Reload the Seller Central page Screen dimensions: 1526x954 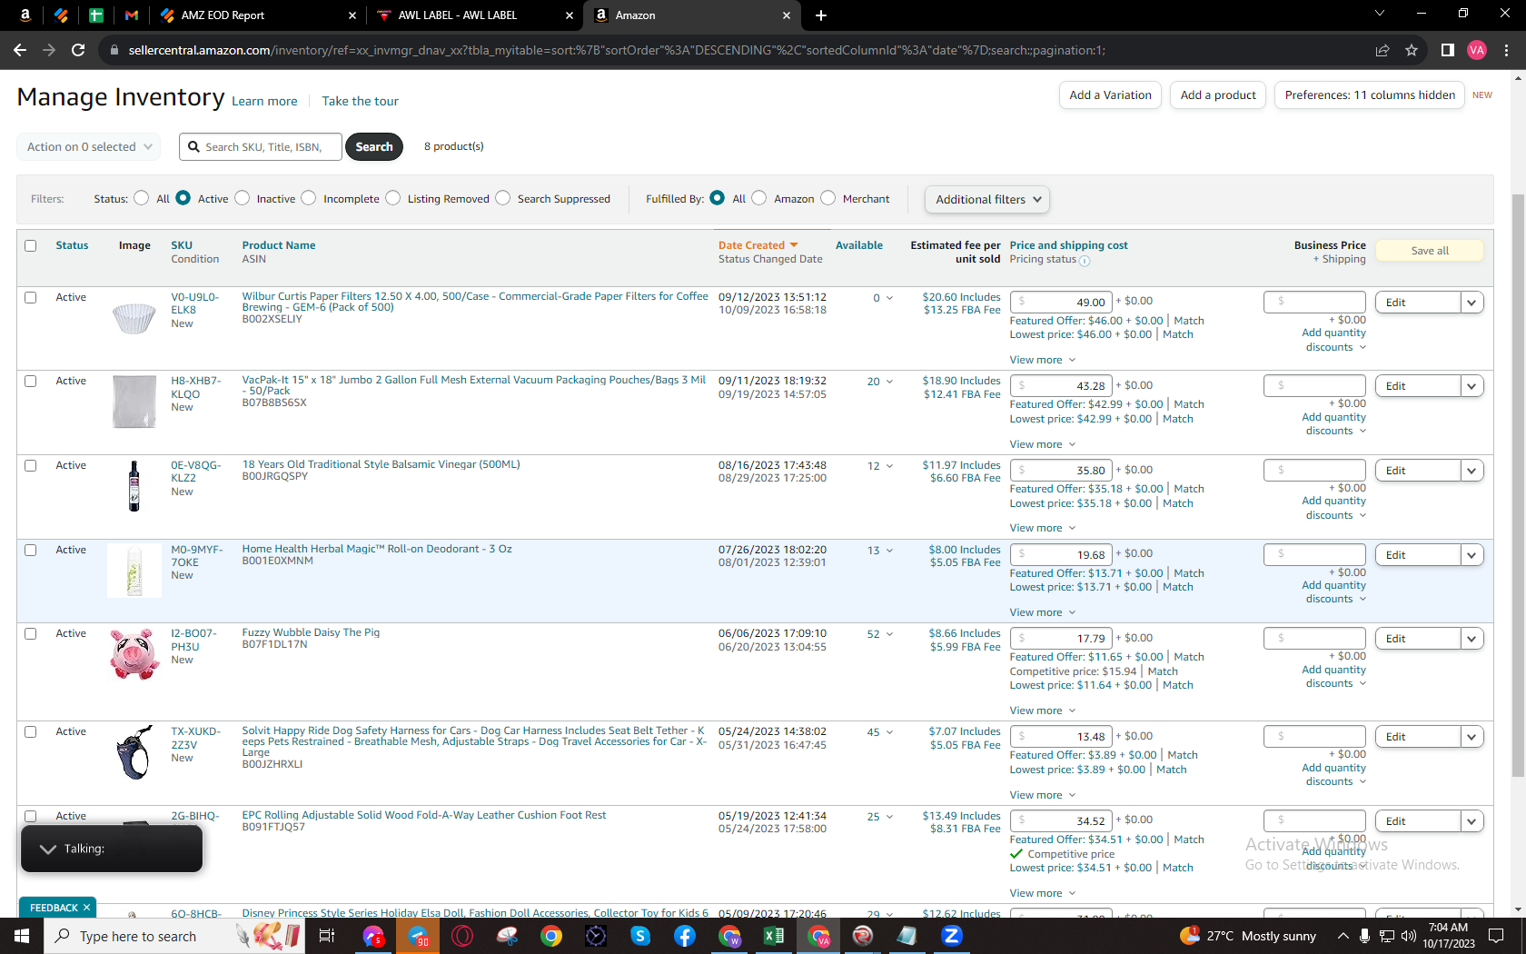78,50
